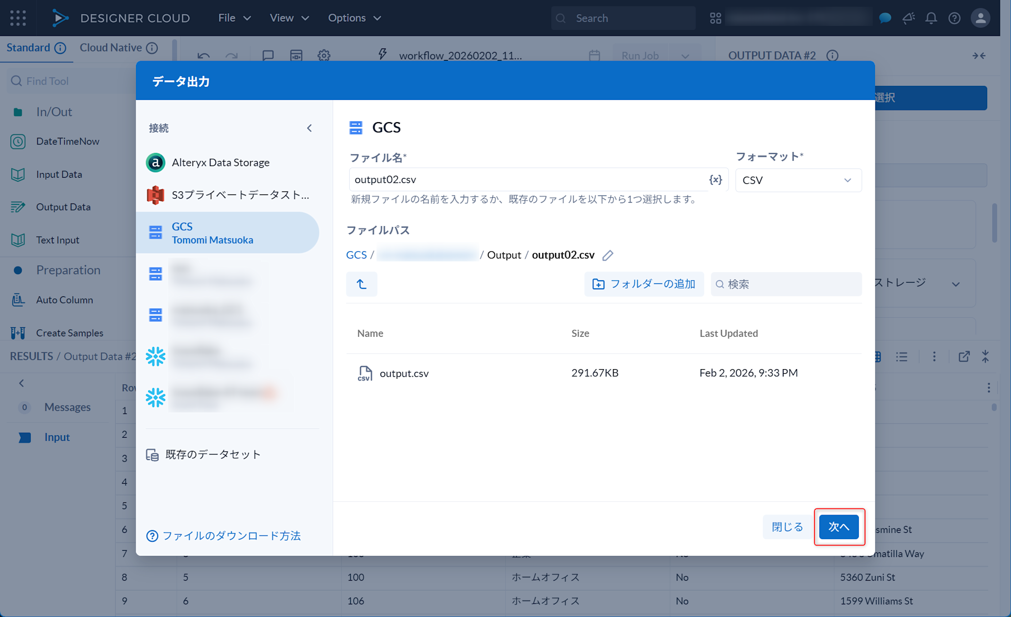Select the Output Data tool
This screenshot has height=617, width=1011.
(63, 207)
